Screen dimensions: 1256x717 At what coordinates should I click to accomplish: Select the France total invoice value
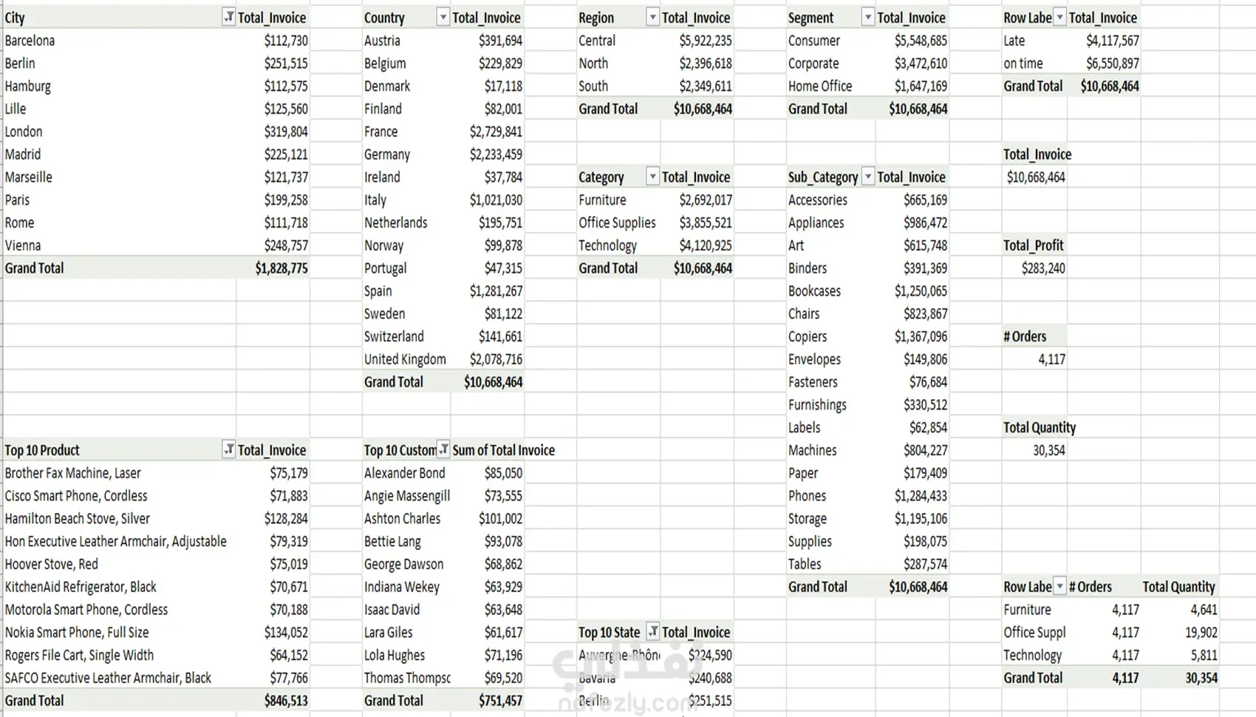(x=496, y=132)
